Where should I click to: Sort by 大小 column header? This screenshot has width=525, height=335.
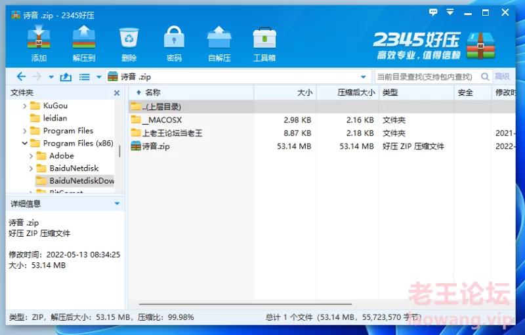[285, 92]
